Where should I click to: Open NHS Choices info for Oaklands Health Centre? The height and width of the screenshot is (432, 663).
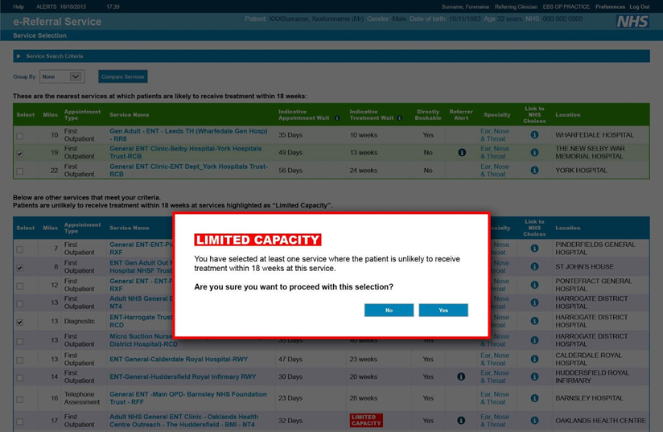534,421
